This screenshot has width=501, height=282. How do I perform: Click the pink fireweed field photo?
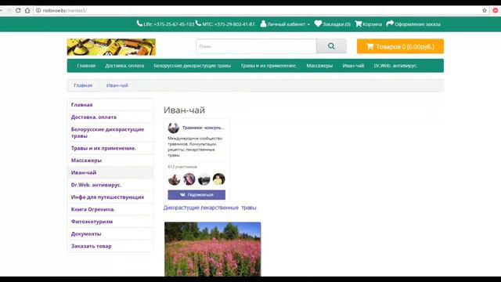pos(213,249)
